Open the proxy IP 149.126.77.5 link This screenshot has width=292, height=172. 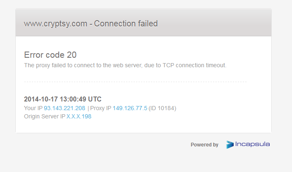[130, 108]
